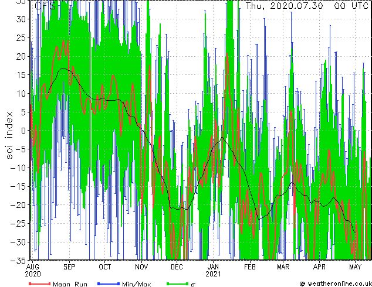Click the 0 y-axis tick label

pos(24,131)
